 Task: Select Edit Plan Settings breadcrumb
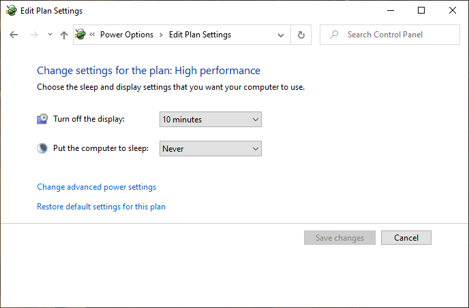click(x=200, y=35)
